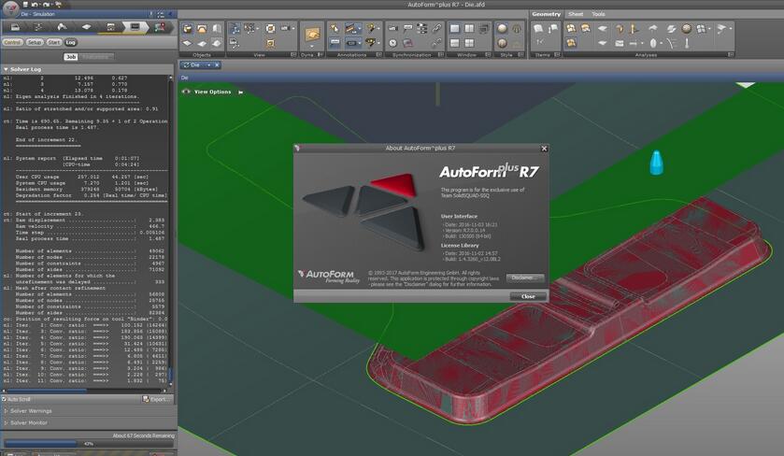Expand the Solver Monitor section

[x=6, y=422]
